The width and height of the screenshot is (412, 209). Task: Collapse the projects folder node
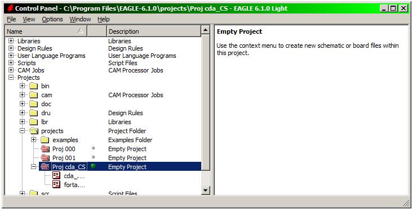click(23, 131)
